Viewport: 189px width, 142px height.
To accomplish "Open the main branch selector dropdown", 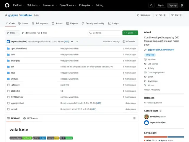I will tap(12, 33).
